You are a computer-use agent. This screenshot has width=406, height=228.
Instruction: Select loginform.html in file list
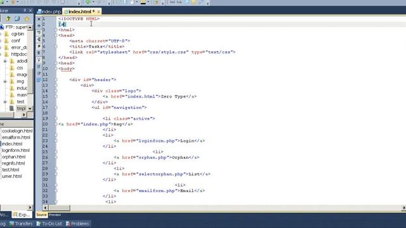point(16,150)
